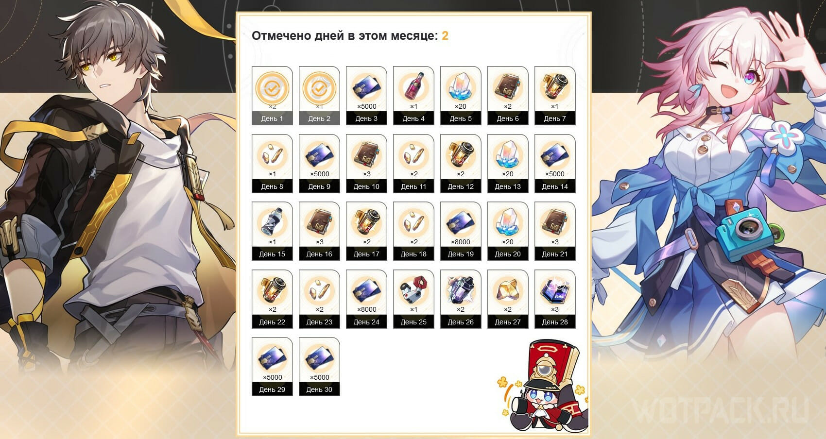This screenshot has height=439, width=826.
Task: Claim the Day 5 crystal ×20 reward
Action: (461, 96)
